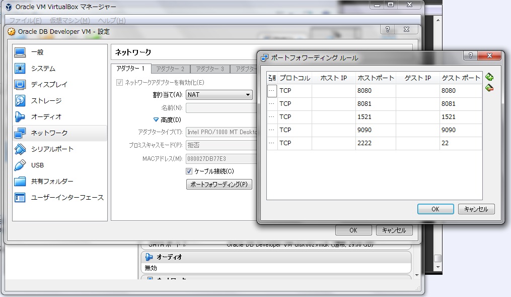Select host port 8081 cell
This screenshot has width=511, height=297.
point(376,104)
